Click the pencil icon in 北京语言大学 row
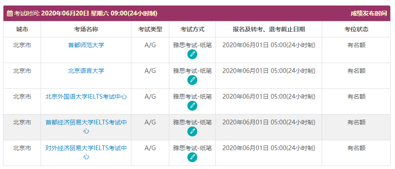Screen dimensions: 395x169 tap(192, 80)
